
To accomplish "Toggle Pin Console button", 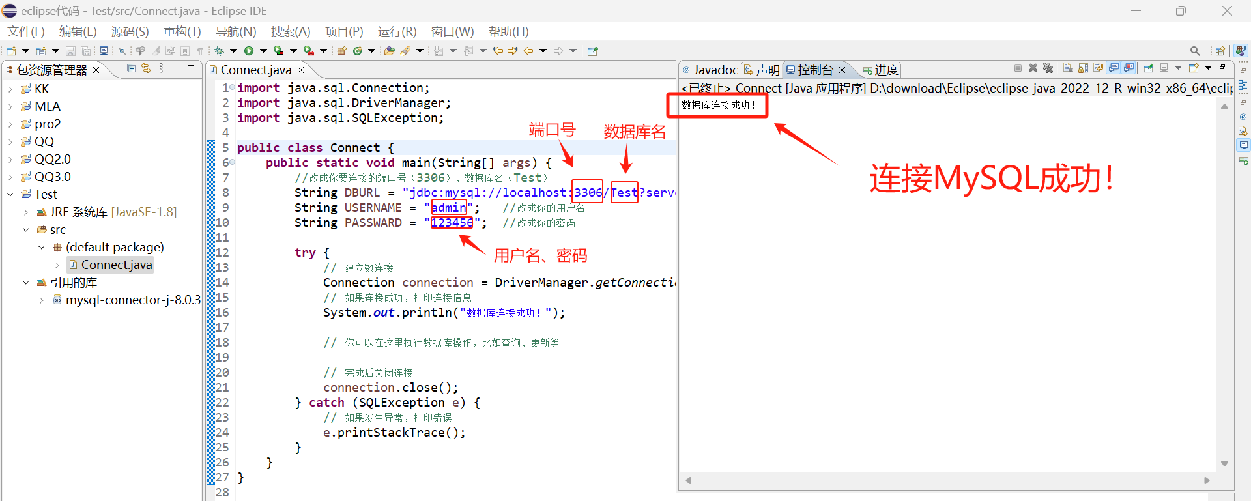I will [x=1149, y=68].
